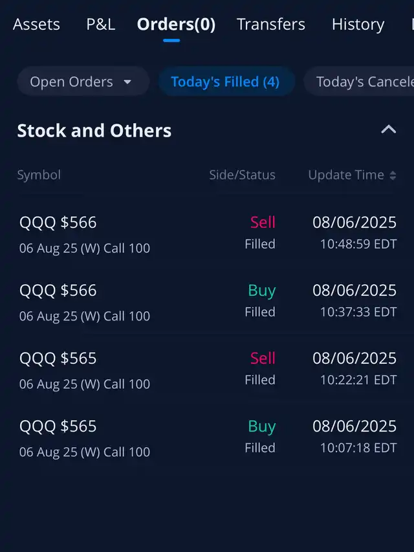The height and width of the screenshot is (552, 414).
Task: Select the Today's Filled (4) filter
Action: (x=225, y=82)
